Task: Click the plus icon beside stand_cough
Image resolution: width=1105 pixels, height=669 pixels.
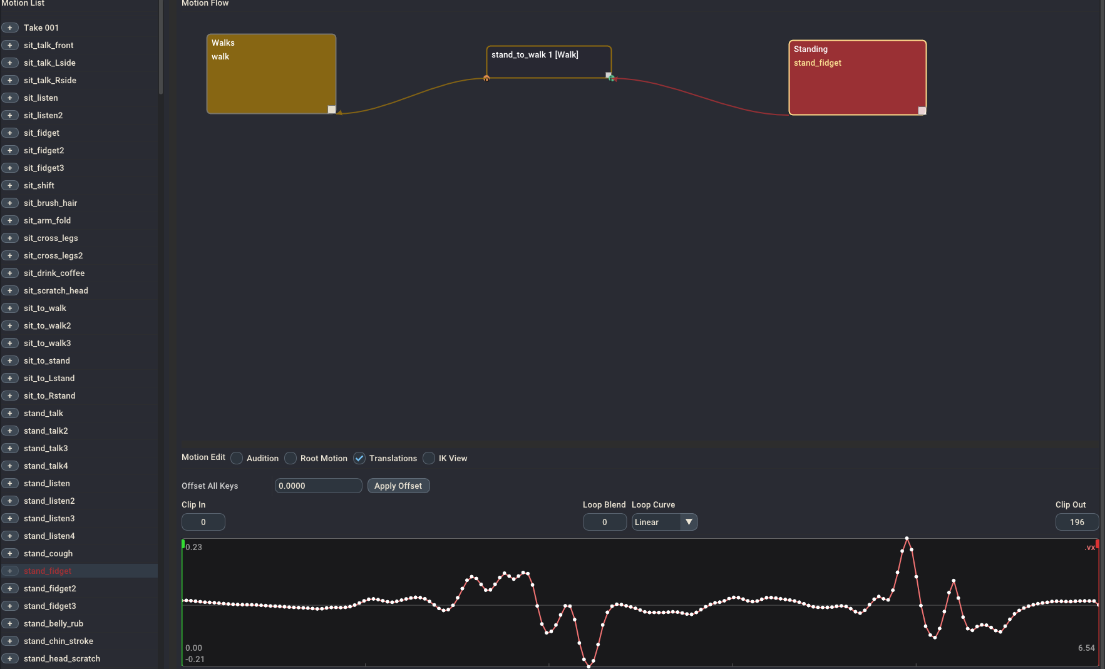Action: point(9,553)
